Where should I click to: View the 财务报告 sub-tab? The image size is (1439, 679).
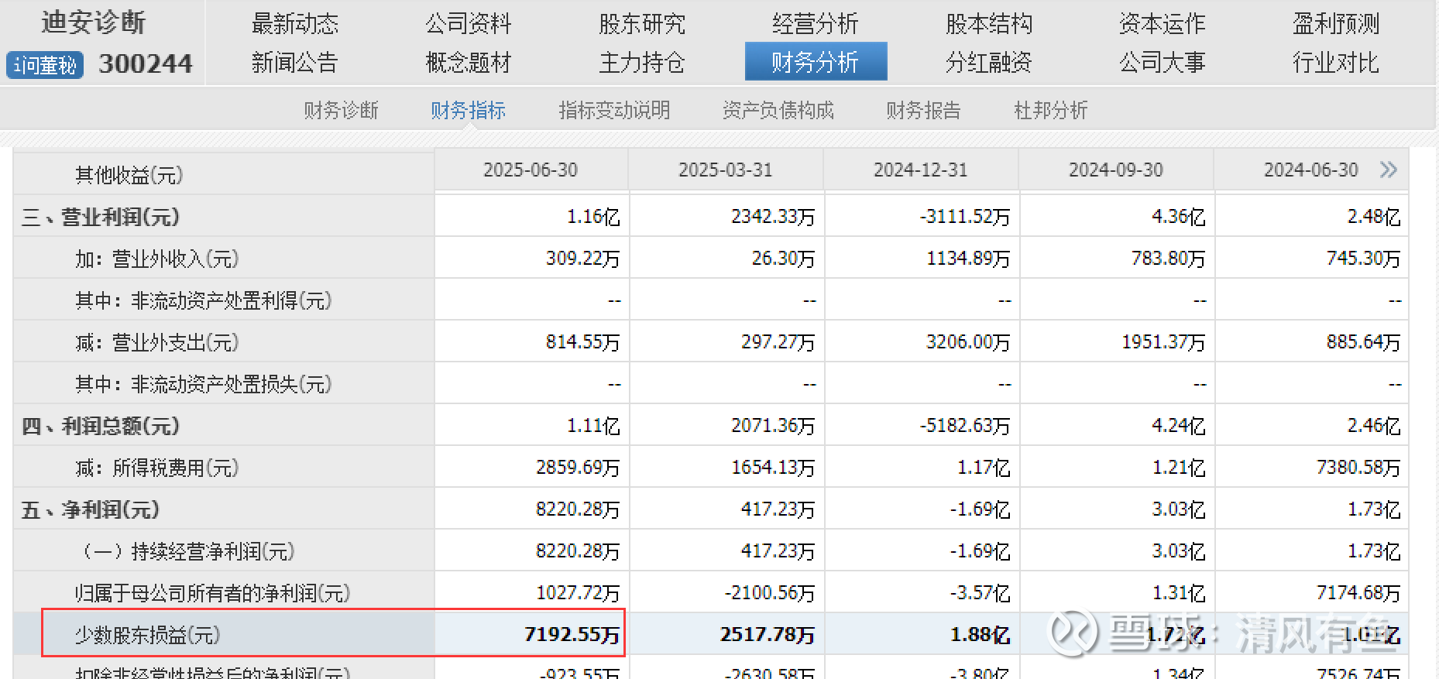tap(923, 111)
